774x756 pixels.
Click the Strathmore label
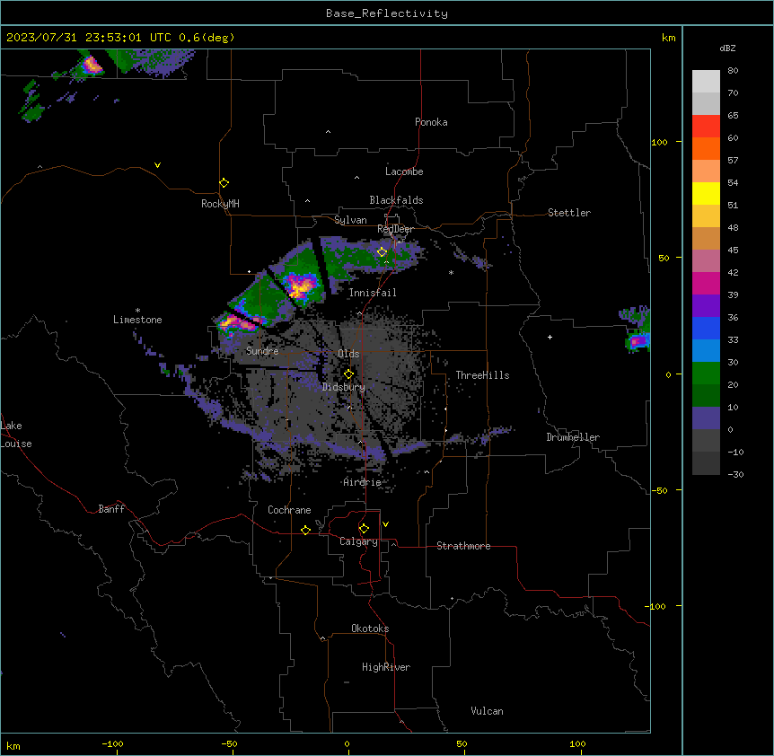click(x=463, y=546)
